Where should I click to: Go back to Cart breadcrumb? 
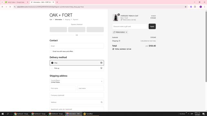coord(51,19)
